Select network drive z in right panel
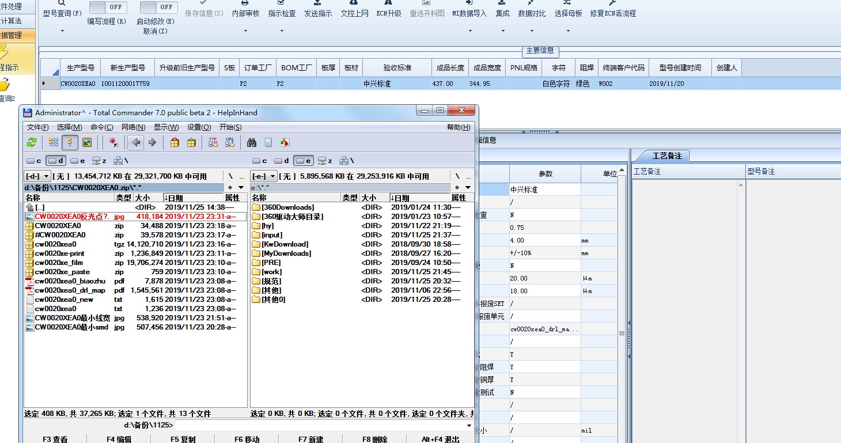841x443 pixels. [x=326, y=161]
